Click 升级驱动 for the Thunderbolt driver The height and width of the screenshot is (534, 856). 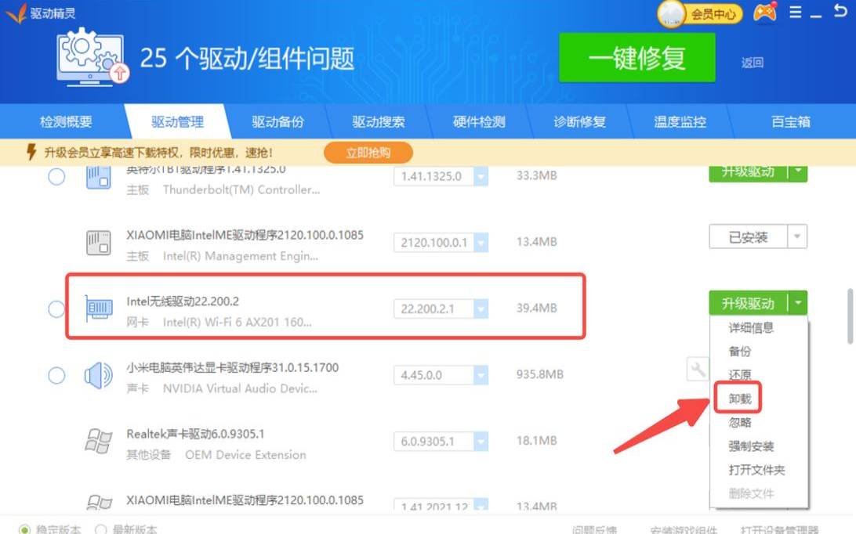(x=748, y=173)
